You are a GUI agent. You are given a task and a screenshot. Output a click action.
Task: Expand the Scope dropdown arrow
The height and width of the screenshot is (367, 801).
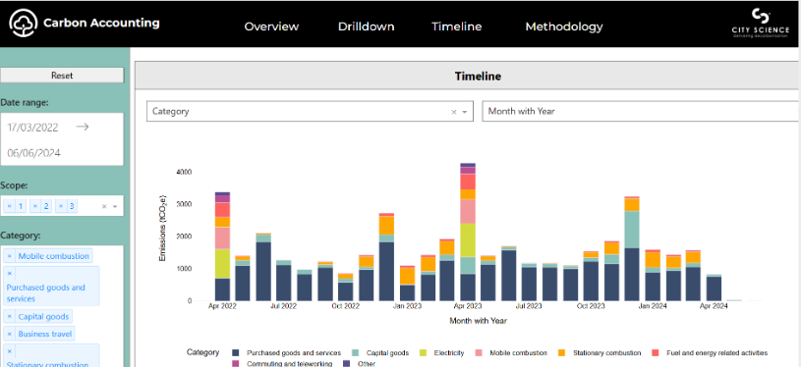(115, 206)
